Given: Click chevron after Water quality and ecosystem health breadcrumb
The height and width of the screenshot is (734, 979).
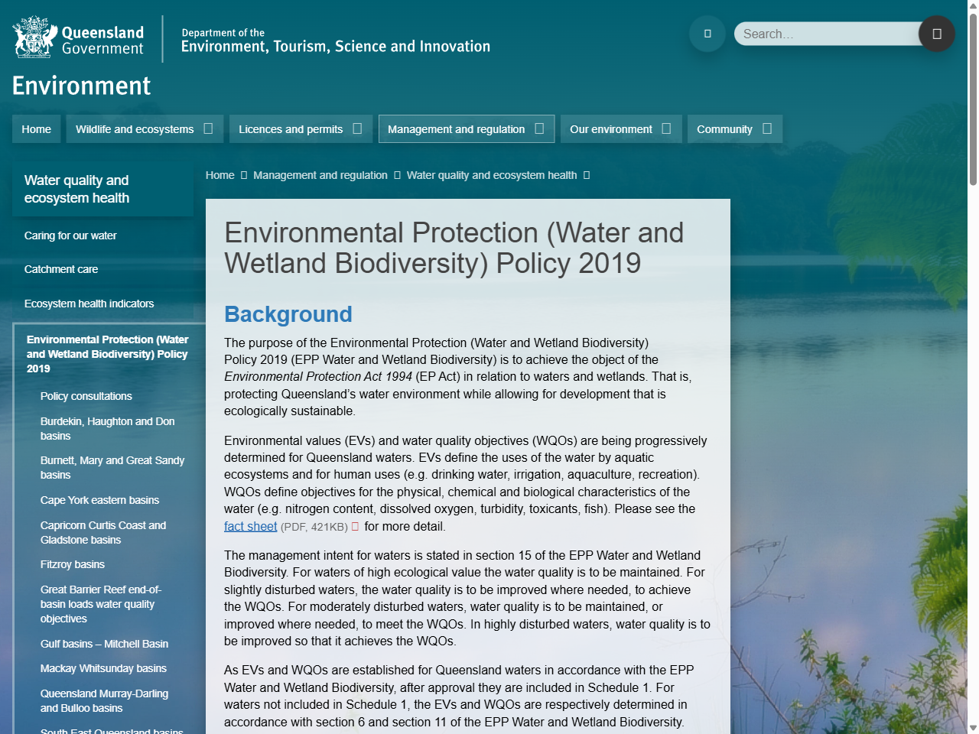Looking at the screenshot, I should [x=587, y=175].
